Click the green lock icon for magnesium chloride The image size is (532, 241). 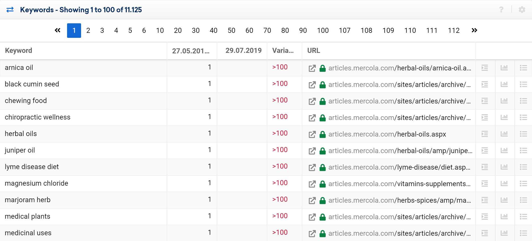point(323,184)
